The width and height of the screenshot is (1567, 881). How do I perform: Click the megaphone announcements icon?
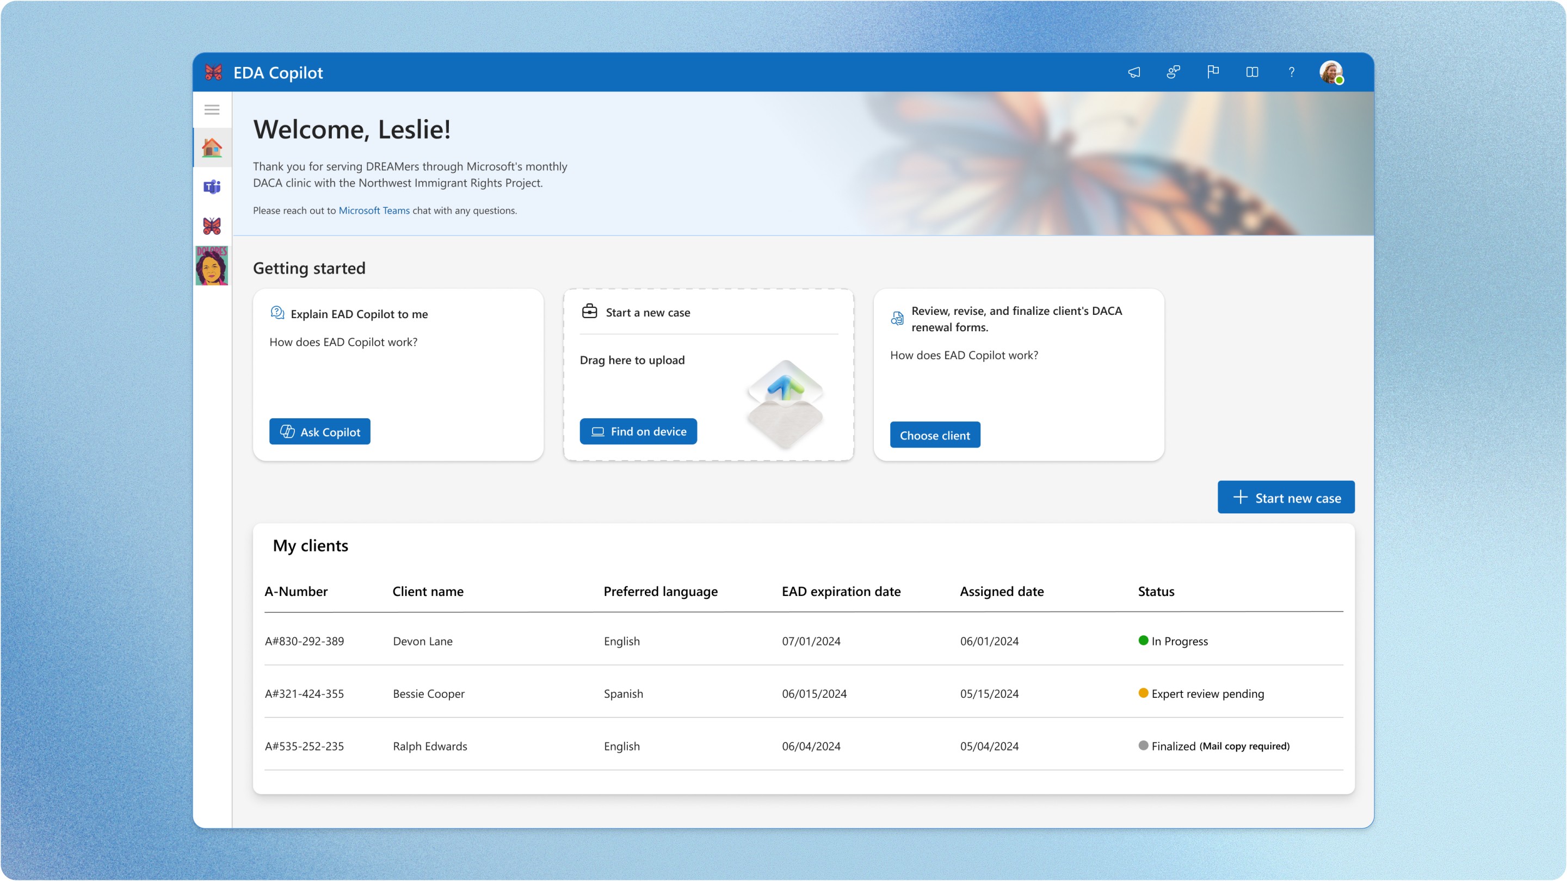tap(1134, 72)
